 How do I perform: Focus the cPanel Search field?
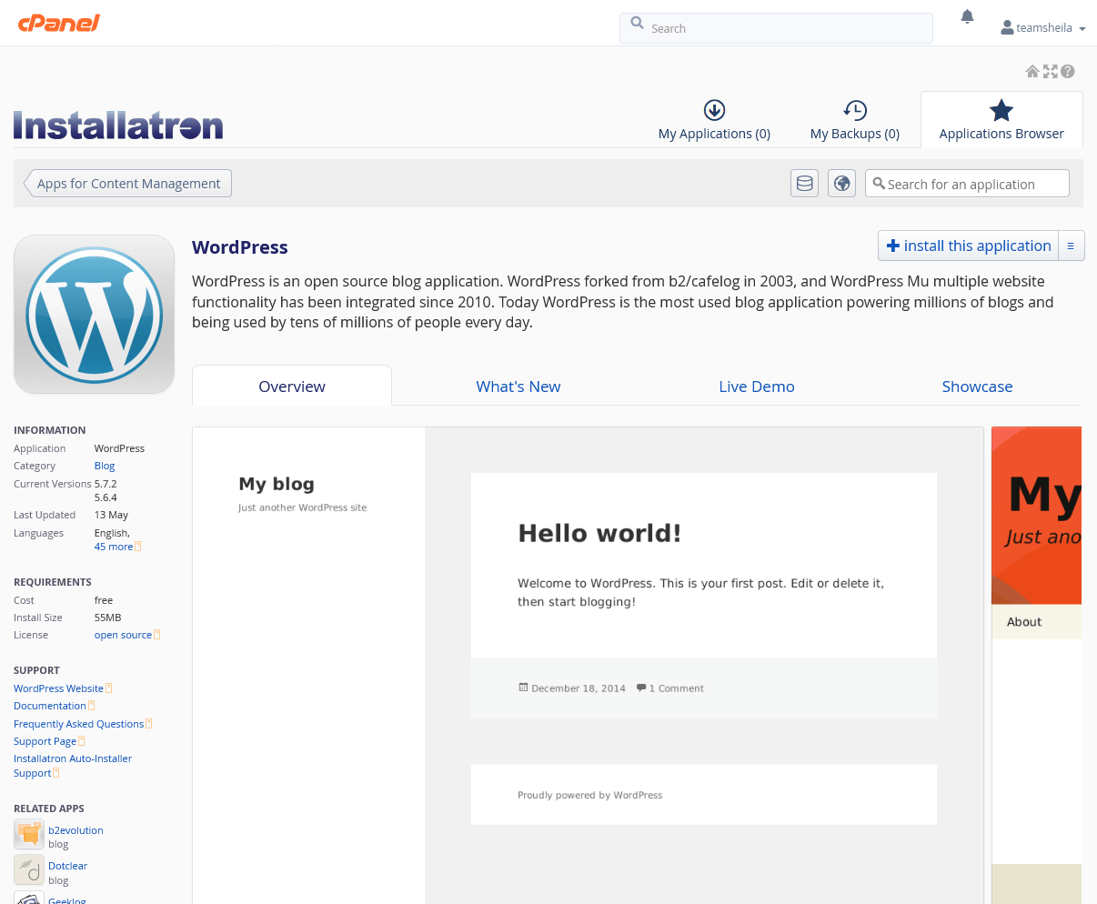[x=776, y=27]
